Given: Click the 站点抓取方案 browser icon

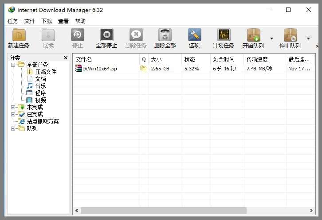Looking at the screenshot, I should coord(21,121).
